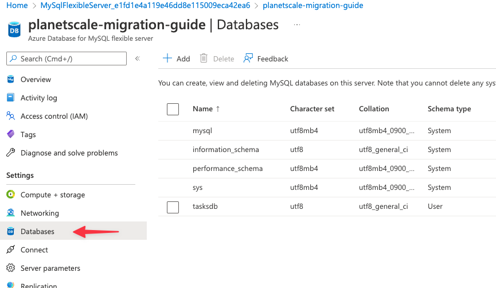Open Diagnose and solve problems
496x288 pixels.
69,153
